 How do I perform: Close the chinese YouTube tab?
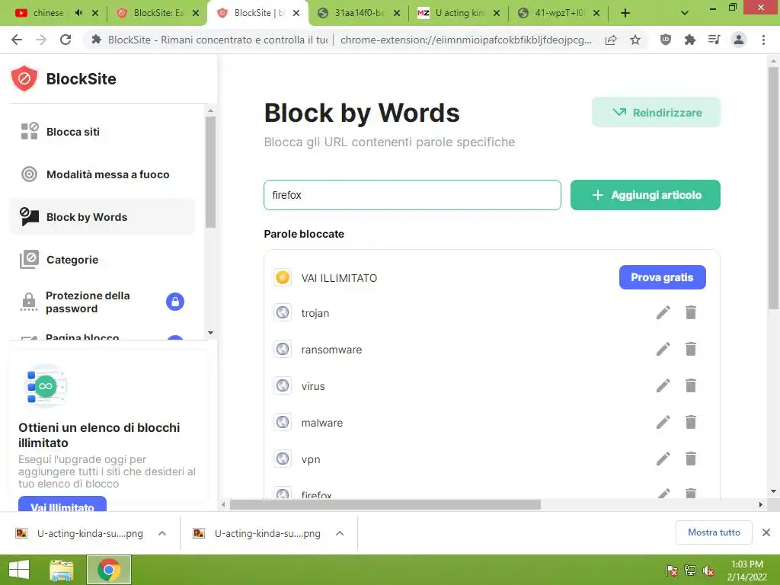click(x=95, y=13)
